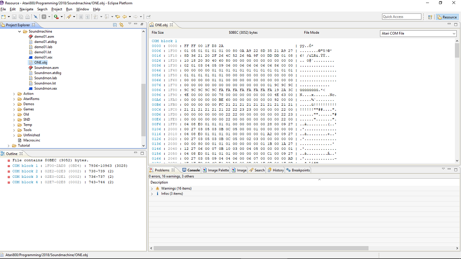Switch to the History tab
461x259 pixels.
coord(276,170)
